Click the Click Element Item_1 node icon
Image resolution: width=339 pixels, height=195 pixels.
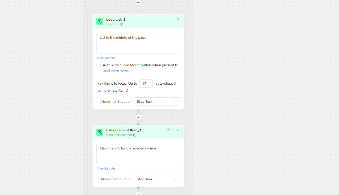pos(100,132)
